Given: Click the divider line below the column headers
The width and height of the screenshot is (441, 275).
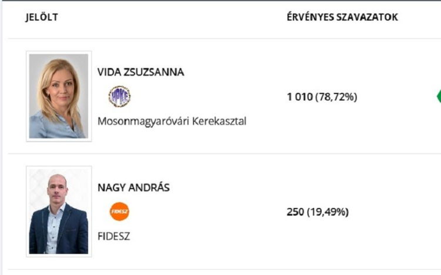Looking at the screenshot, I should tap(220, 39).
